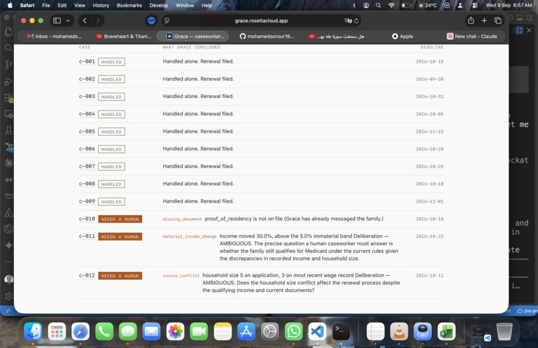Click the material_income_change tag

coord(190,237)
